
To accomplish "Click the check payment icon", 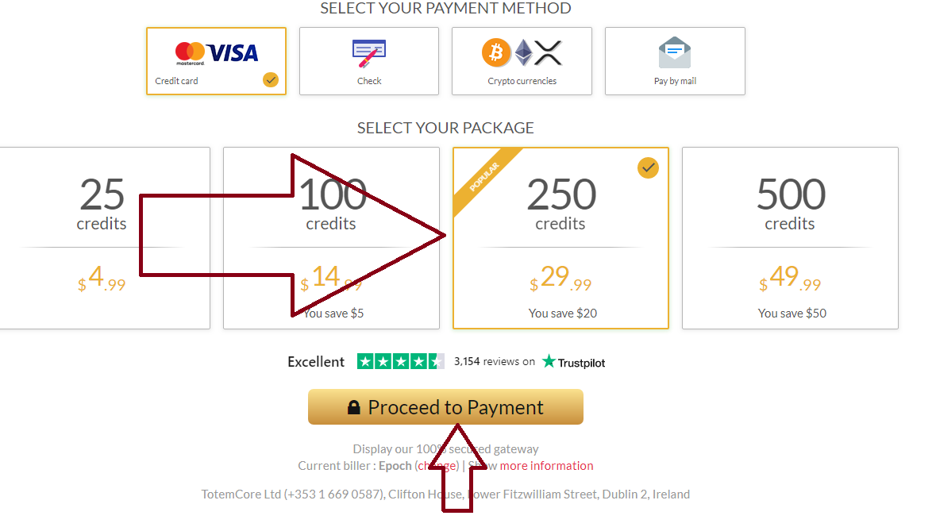I will [x=369, y=53].
